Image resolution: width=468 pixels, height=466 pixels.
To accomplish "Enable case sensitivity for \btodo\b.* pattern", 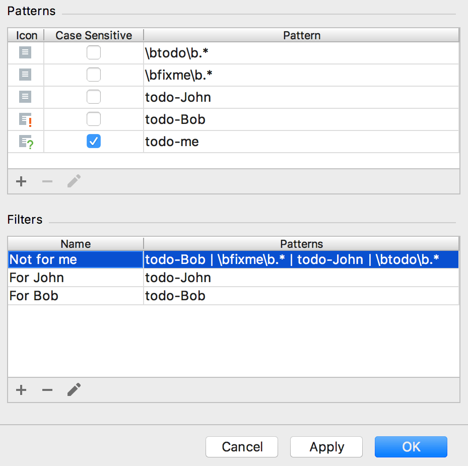I will (x=94, y=52).
